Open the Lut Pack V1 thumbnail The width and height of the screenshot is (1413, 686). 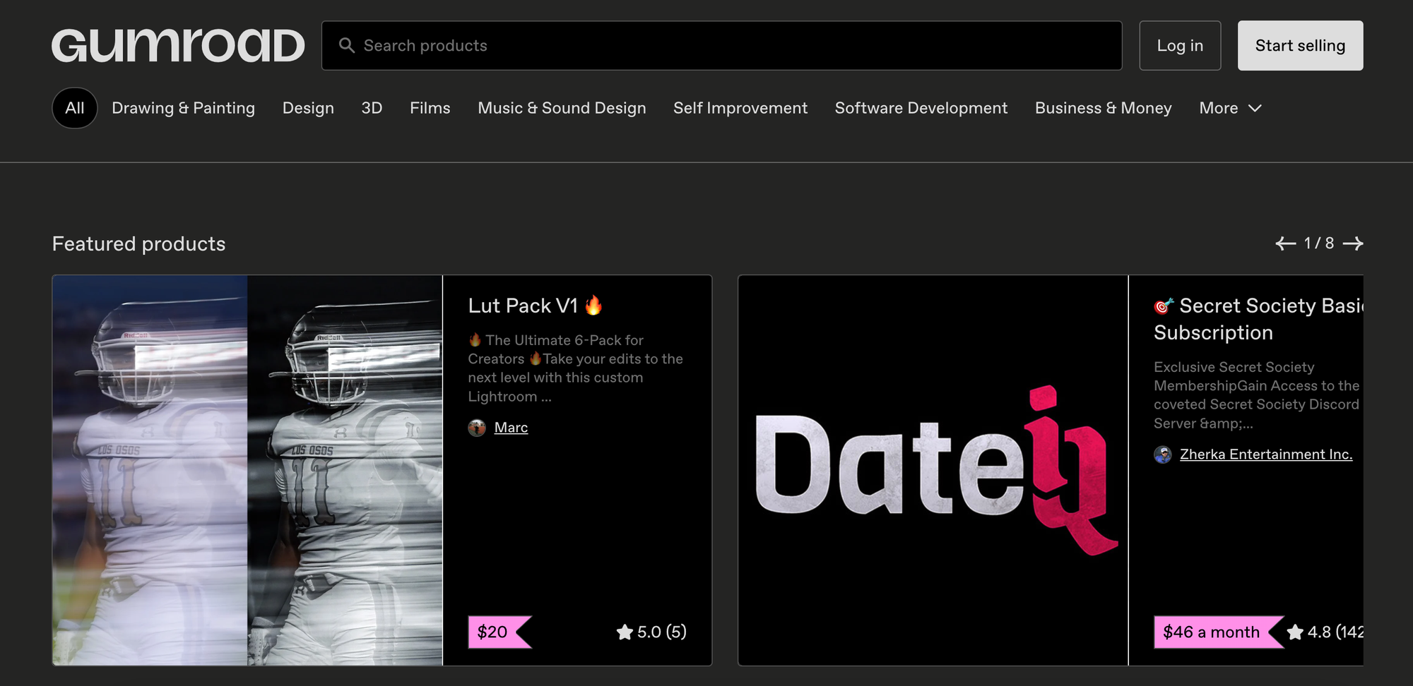pyautogui.click(x=247, y=470)
